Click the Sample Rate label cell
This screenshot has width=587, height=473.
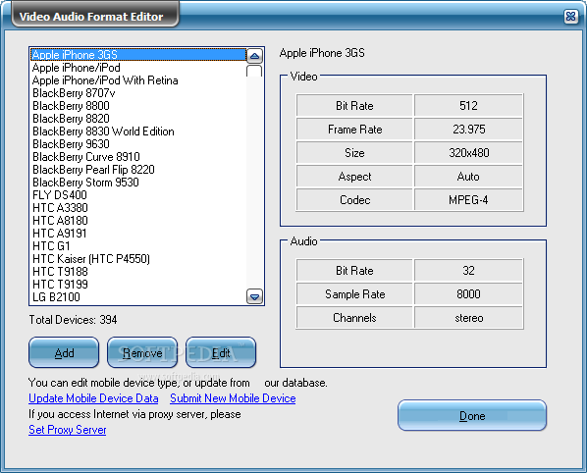pos(354,294)
